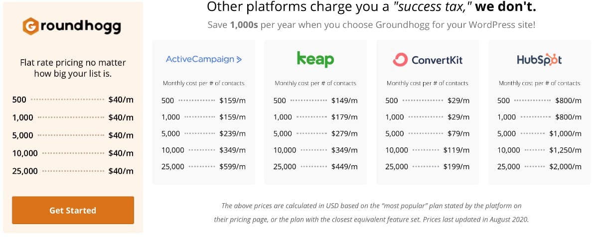The image size is (598, 237).
Task: Click HubSpot's 'Monthly cost per # of contacts' label
Action: [539, 83]
